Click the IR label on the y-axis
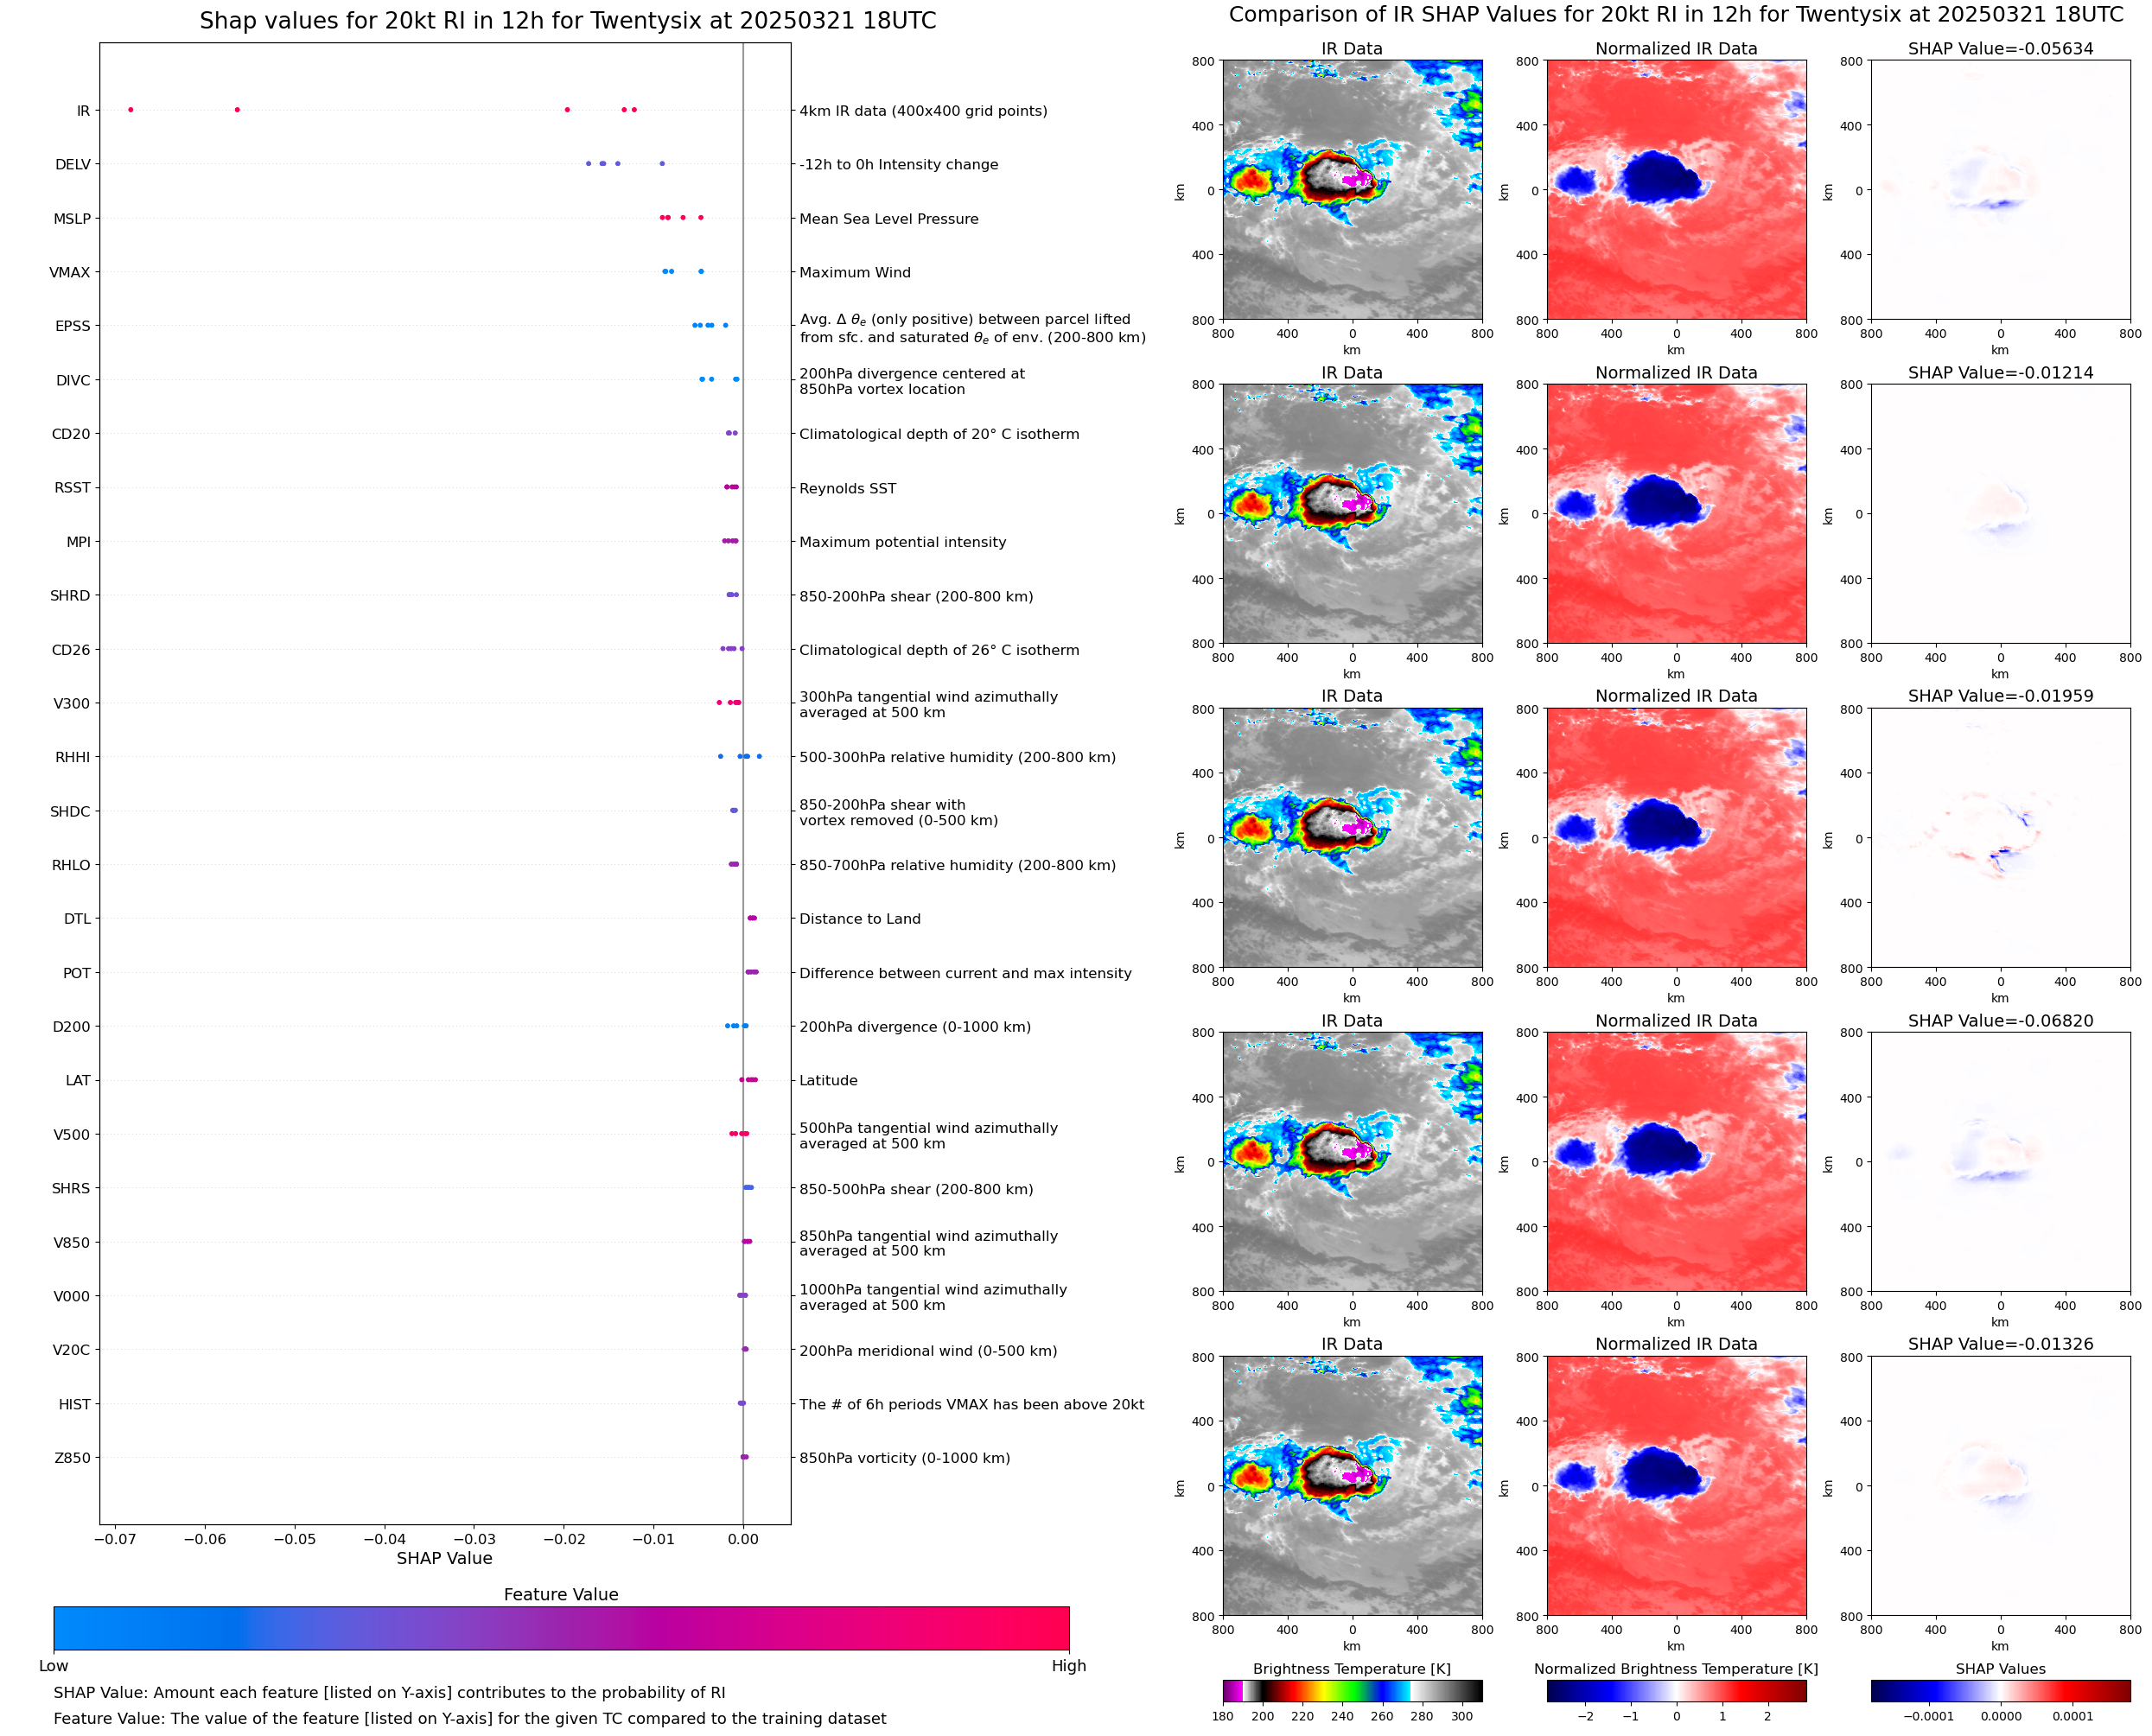Image resolution: width=2152 pixels, height=1736 pixels. click(83, 111)
